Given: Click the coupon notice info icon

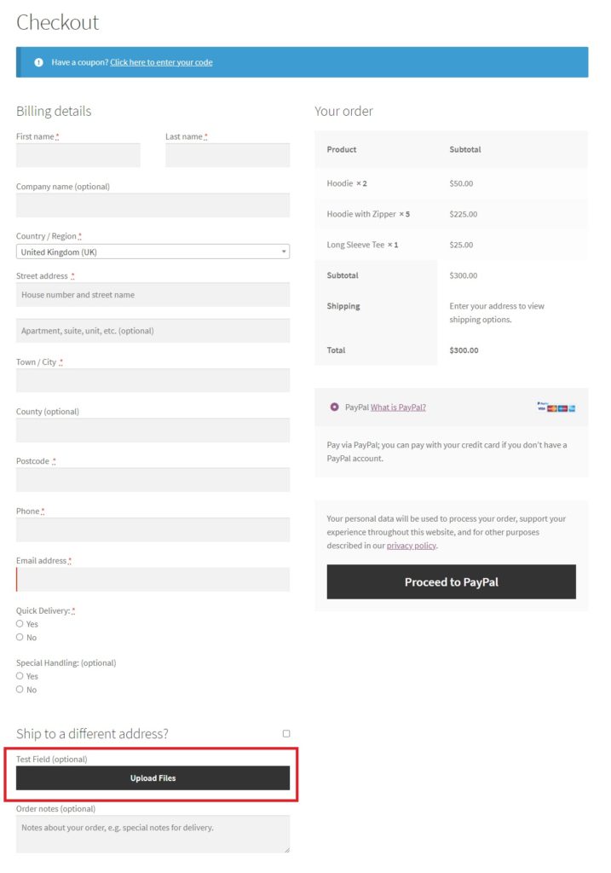Looking at the screenshot, I should point(38,62).
